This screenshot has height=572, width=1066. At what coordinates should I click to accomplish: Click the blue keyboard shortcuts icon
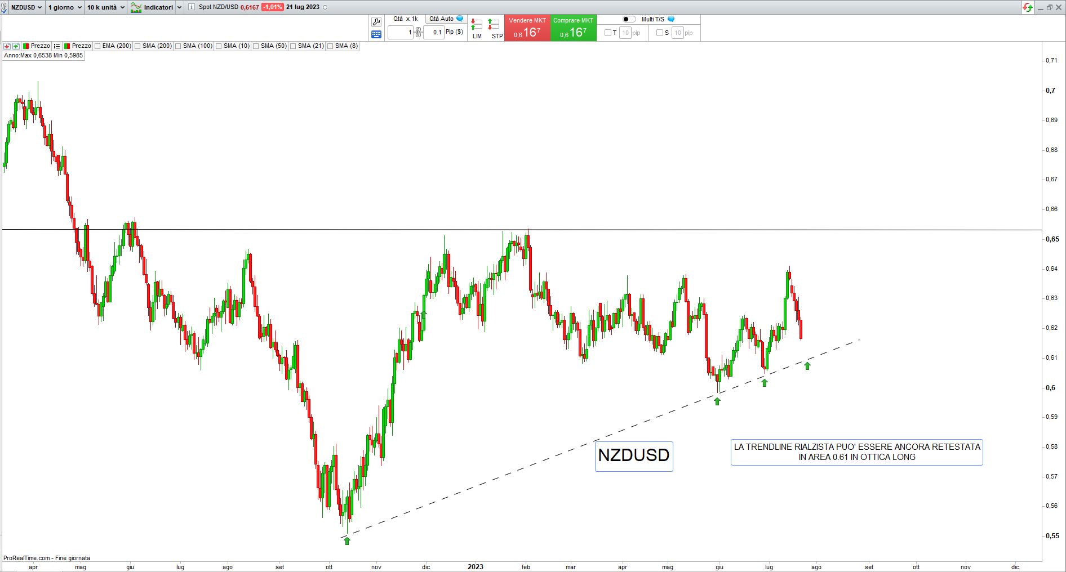[x=376, y=34]
